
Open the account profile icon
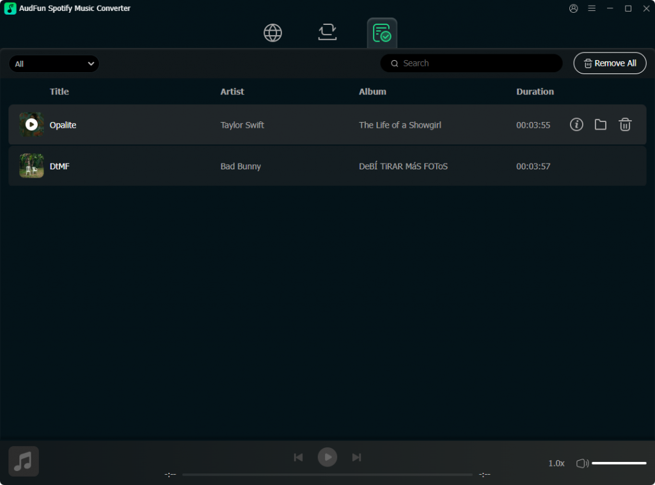[573, 8]
